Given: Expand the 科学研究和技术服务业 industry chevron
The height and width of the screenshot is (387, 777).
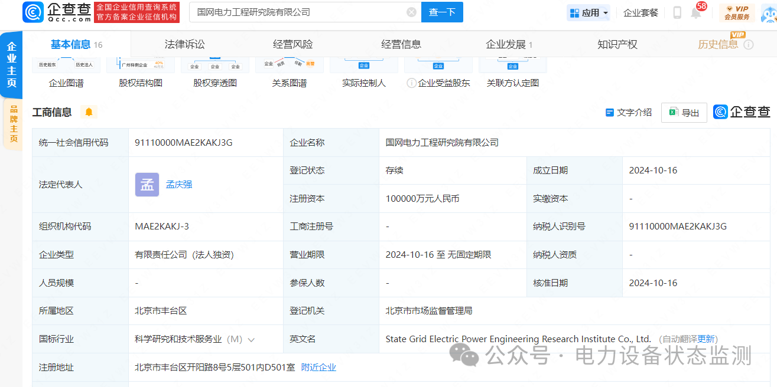Looking at the screenshot, I should (x=251, y=340).
